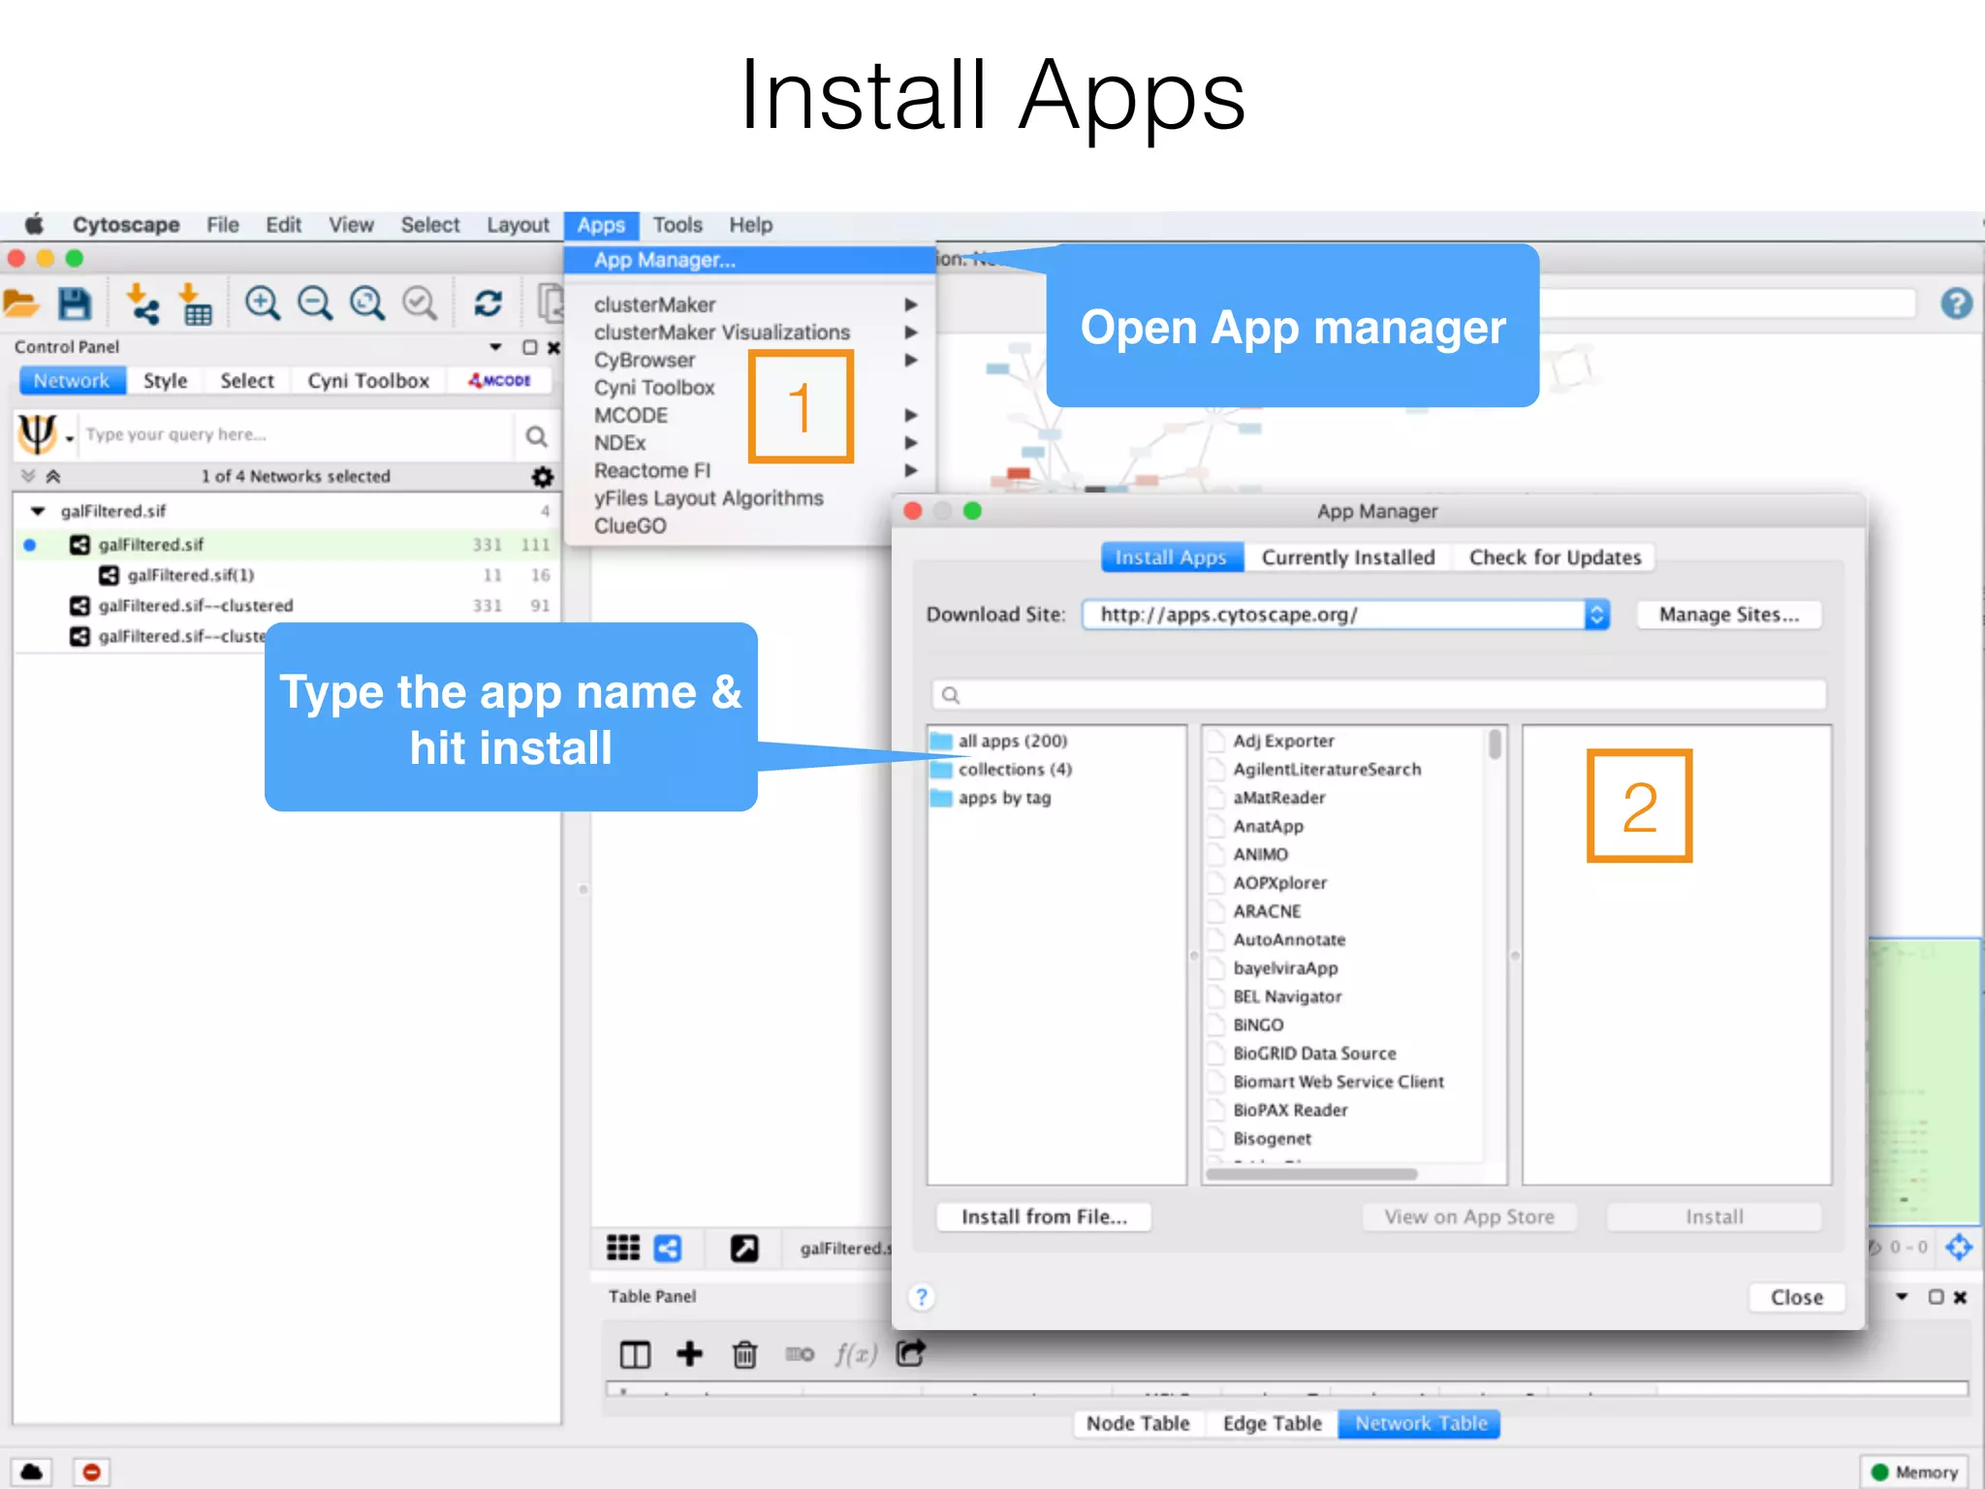Select galFiltered.sif(1) network
Screen dimensions: 1985x1489
tap(190, 575)
